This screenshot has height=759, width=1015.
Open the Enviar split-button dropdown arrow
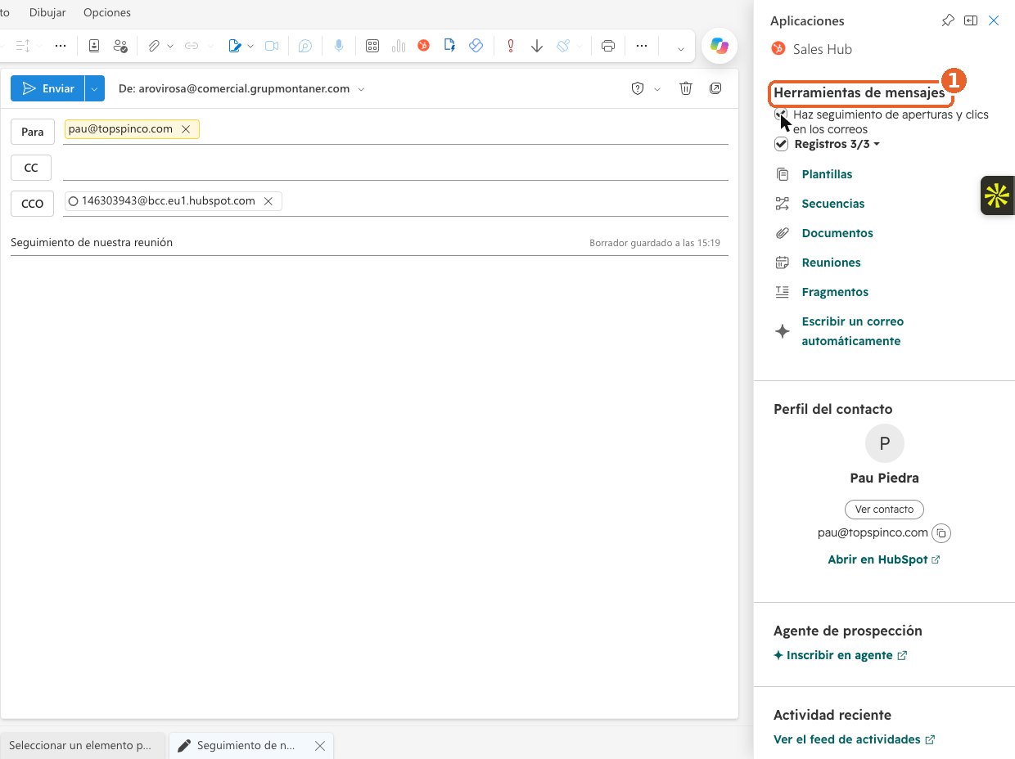(95, 88)
